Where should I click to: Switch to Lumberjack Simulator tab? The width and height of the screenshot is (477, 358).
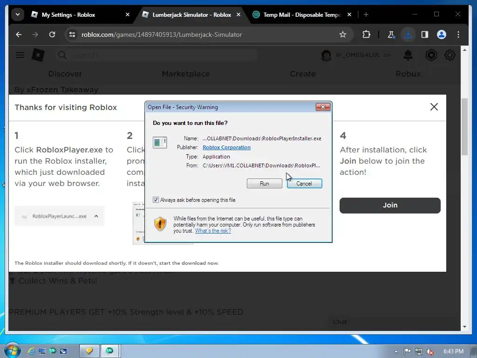(191, 14)
